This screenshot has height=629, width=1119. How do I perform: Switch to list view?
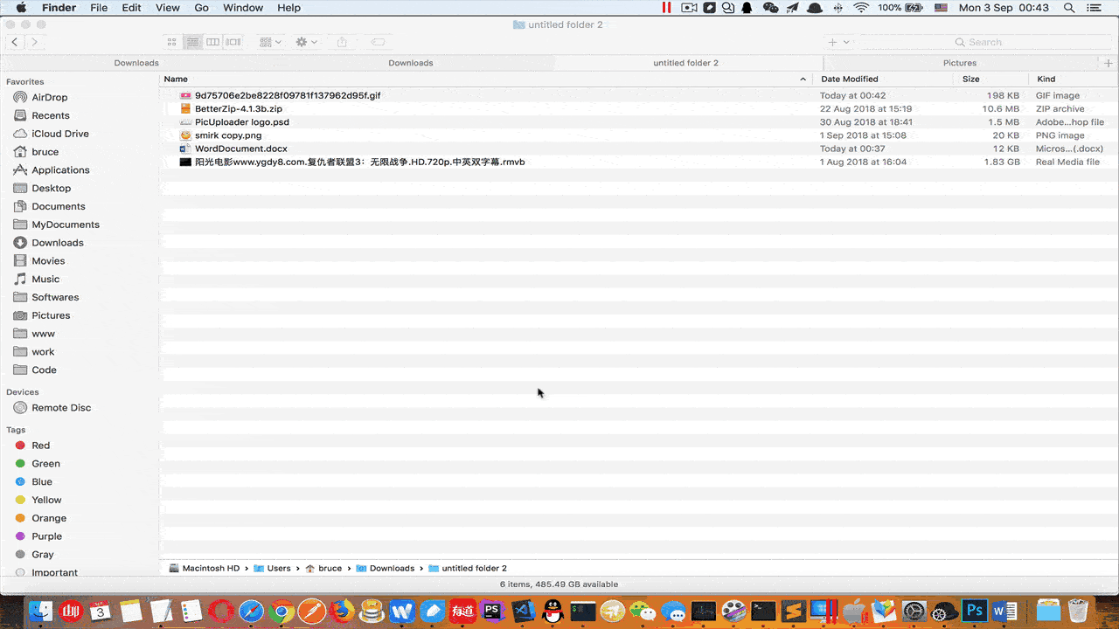[192, 42]
